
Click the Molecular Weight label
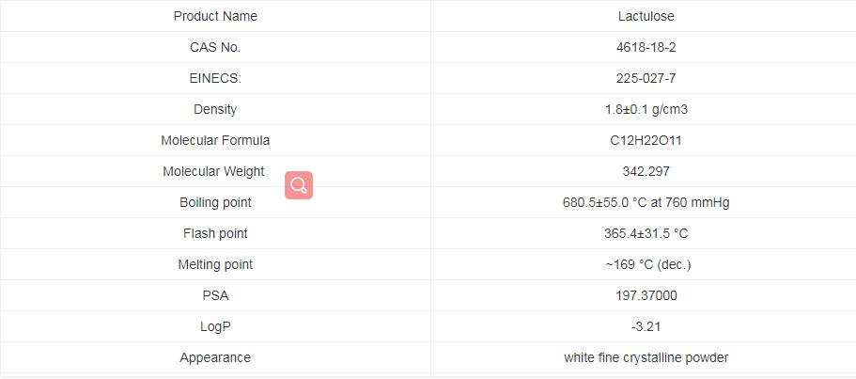(213, 171)
